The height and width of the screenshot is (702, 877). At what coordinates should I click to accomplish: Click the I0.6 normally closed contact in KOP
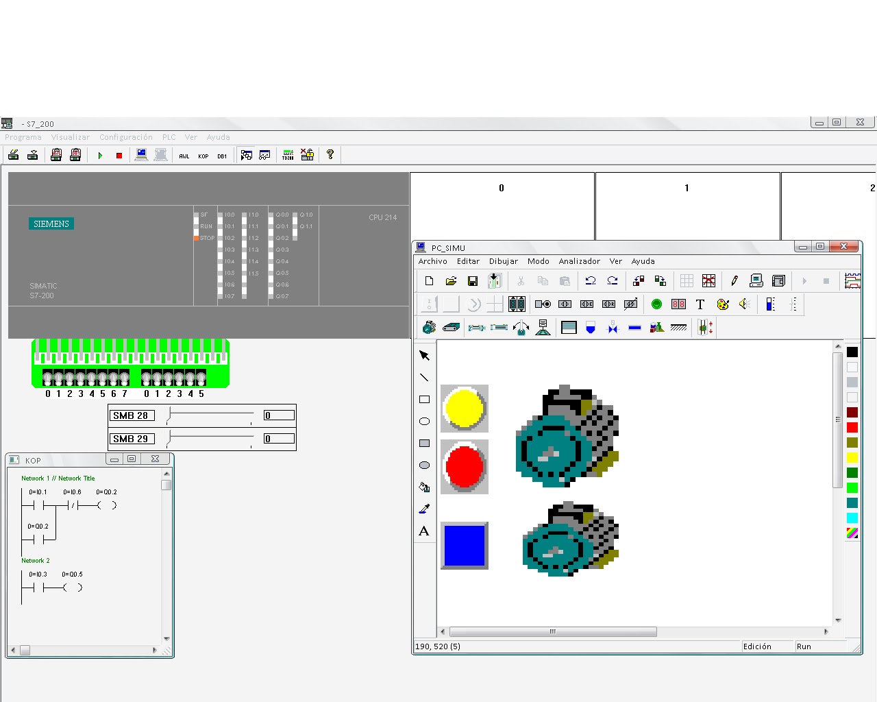(x=72, y=505)
